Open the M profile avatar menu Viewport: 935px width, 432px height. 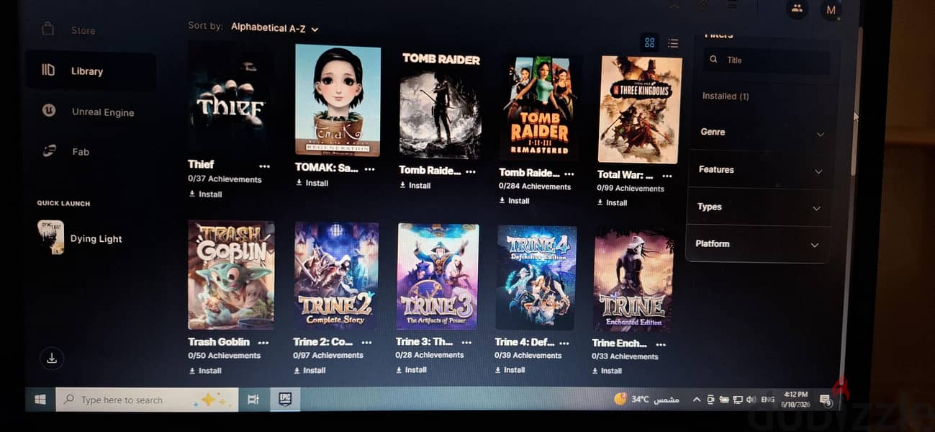point(831,10)
